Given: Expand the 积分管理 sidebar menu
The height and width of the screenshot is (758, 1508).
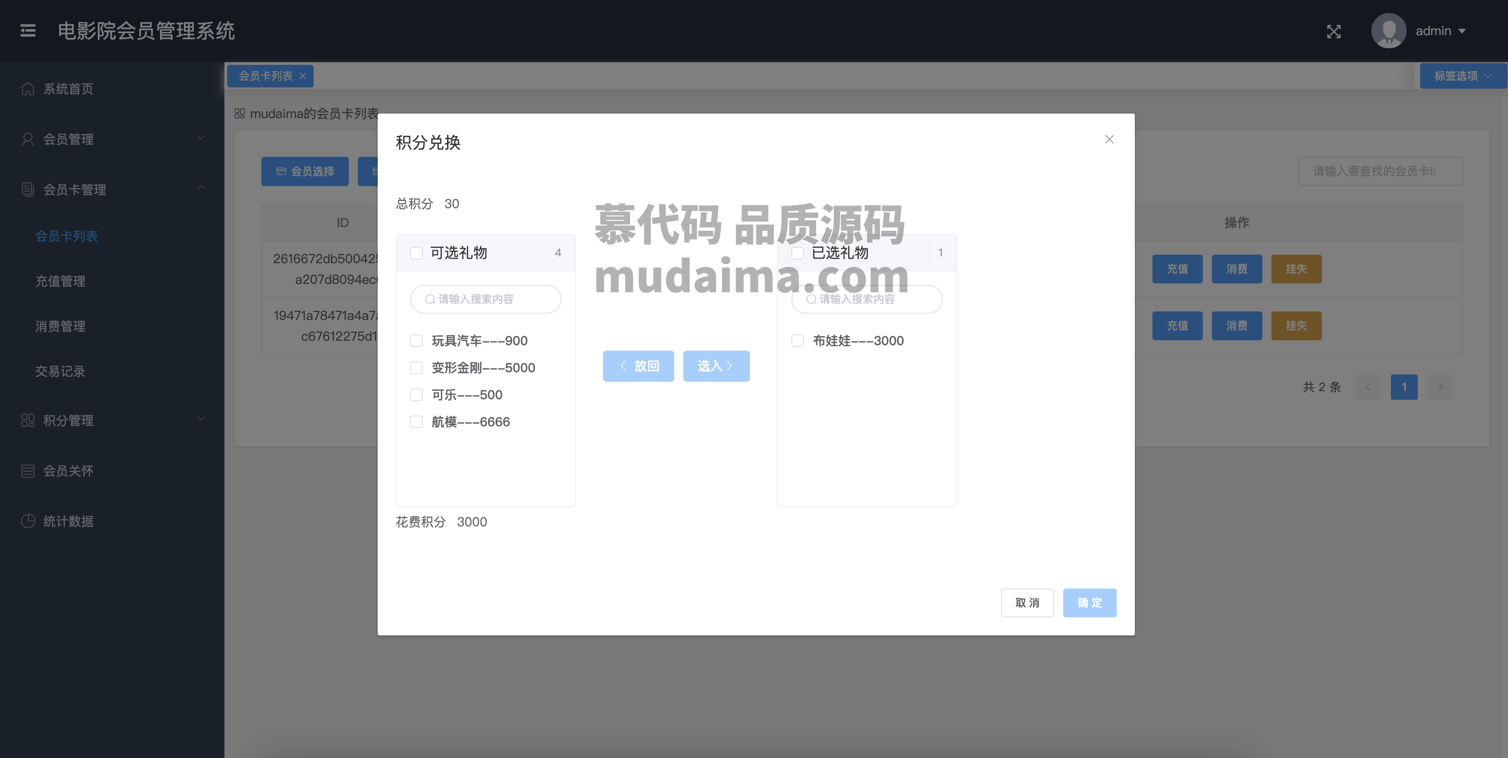Looking at the screenshot, I should [112, 420].
